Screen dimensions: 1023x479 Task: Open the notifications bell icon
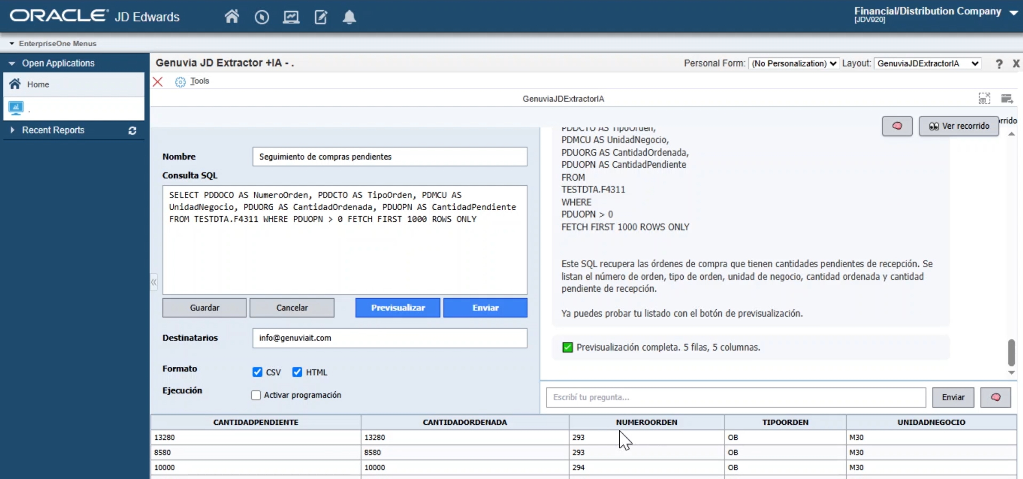[x=349, y=17]
